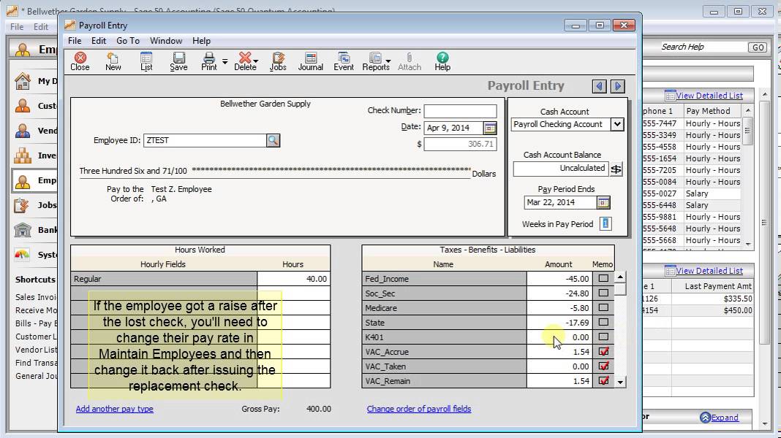The height and width of the screenshot is (438, 781).
Task: Click the Regular hours 40.00 cell
Action: pyautogui.click(x=293, y=279)
